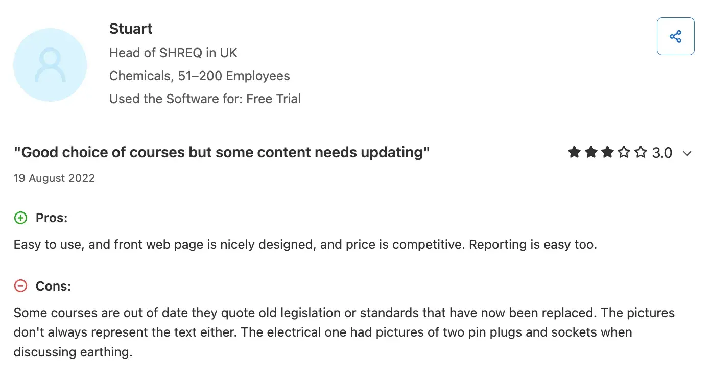Open reviewer name Stuart
The height and width of the screenshot is (381, 711).
(x=131, y=29)
